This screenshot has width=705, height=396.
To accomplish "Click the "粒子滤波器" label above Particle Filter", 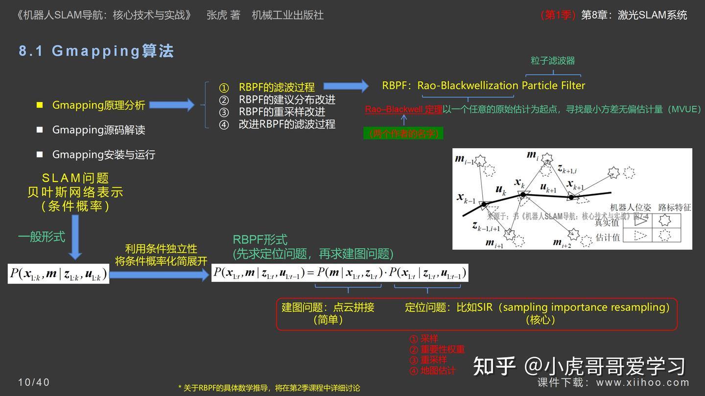I will click(553, 61).
